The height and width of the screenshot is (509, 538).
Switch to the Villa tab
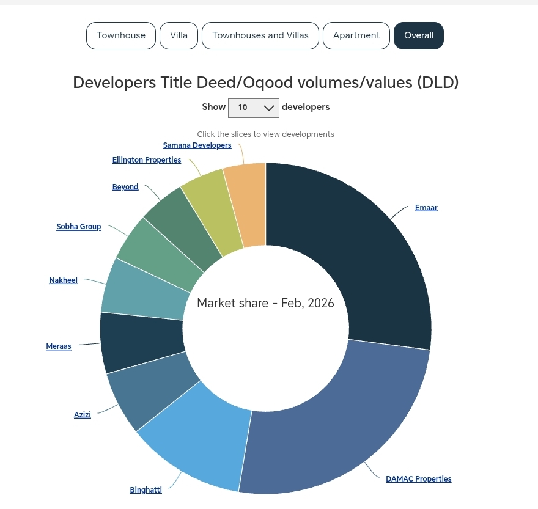click(179, 35)
